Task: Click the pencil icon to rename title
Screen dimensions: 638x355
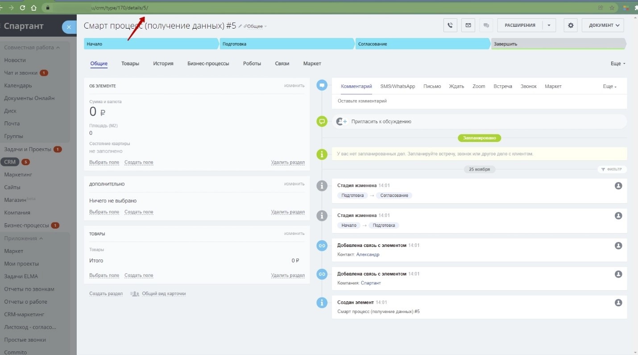Action: pos(240,26)
